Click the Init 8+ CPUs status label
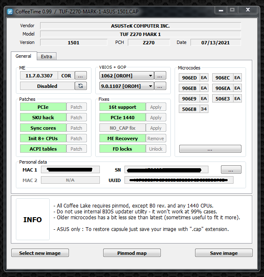The image size is (264, 277). point(43,138)
